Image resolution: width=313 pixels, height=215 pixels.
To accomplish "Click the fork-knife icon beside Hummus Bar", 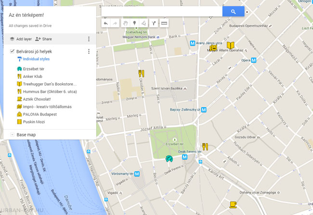I will (19, 92).
